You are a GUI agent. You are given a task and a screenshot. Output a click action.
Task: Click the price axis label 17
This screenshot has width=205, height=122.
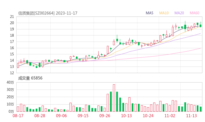pyautogui.click(x=12, y=42)
